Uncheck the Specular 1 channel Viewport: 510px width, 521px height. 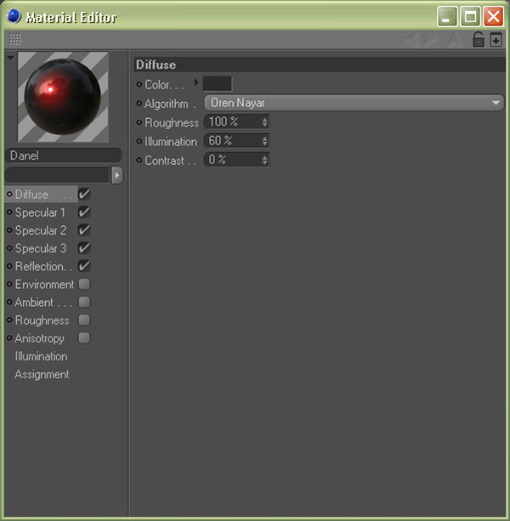84,212
